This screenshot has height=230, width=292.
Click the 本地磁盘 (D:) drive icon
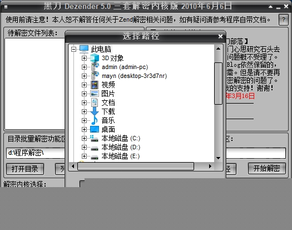pos(95,148)
